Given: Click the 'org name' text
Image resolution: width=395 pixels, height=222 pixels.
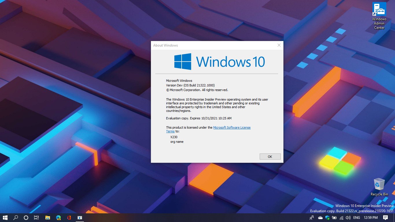Looking at the screenshot, I should [177, 142].
